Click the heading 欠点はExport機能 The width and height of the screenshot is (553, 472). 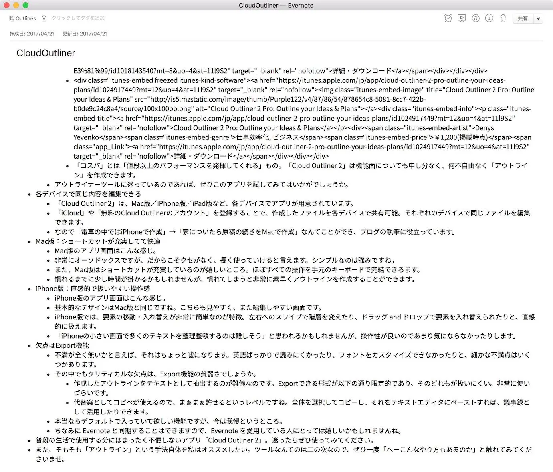click(62, 345)
